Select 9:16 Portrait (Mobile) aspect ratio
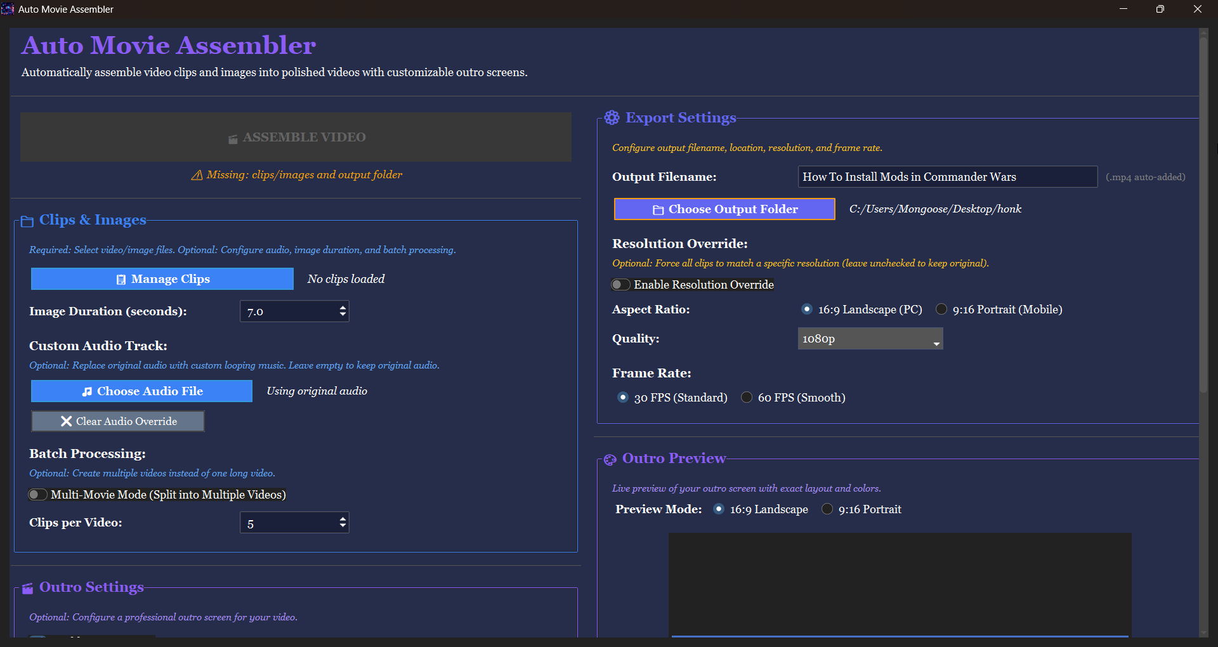The image size is (1218, 647). coord(941,310)
